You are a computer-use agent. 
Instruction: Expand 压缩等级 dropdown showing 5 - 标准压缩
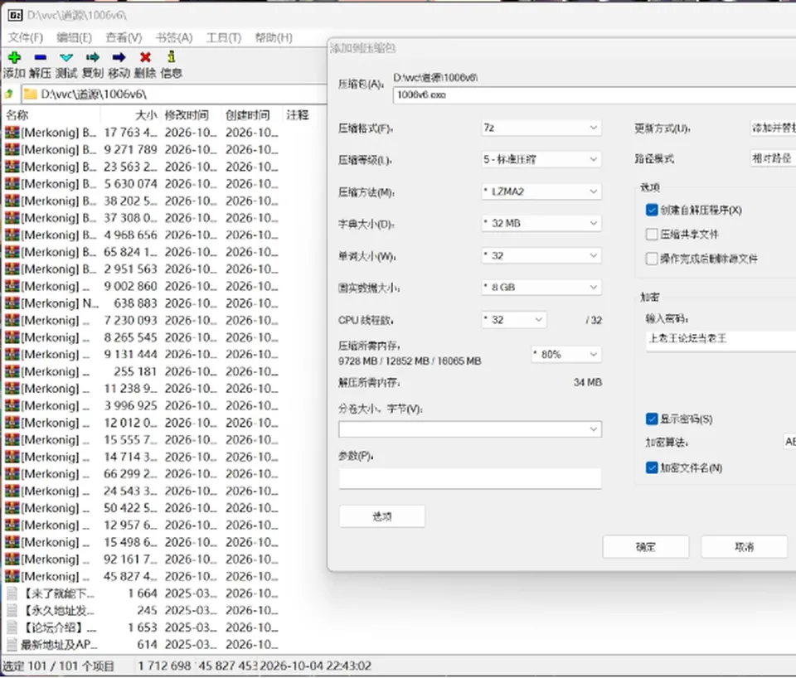tap(541, 159)
